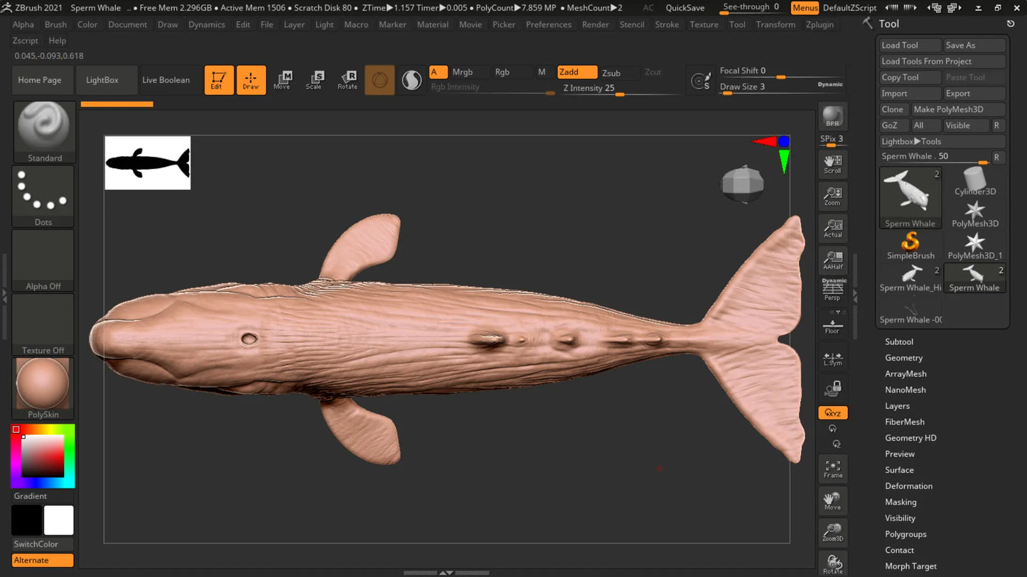
Task: Toggle Zadd sculpt mode
Action: click(x=576, y=72)
